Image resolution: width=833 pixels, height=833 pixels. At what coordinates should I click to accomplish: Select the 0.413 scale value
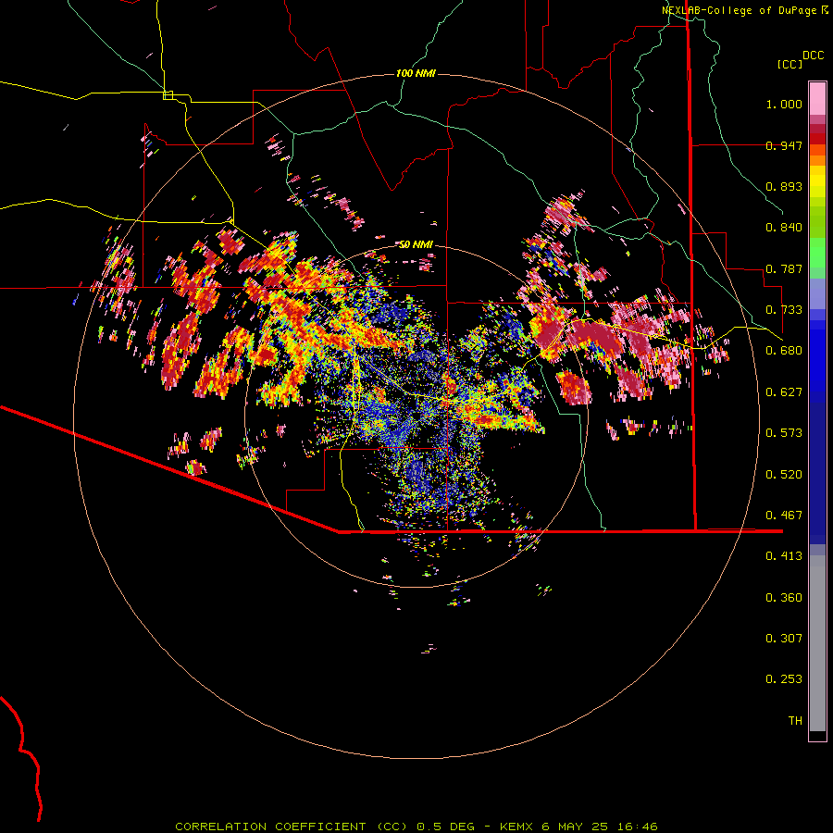click(784, 556)
